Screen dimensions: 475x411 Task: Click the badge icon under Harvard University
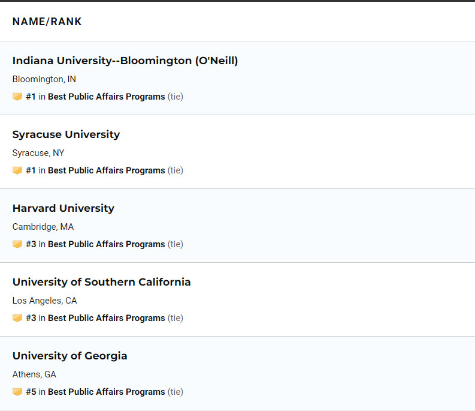click(17, 244)
